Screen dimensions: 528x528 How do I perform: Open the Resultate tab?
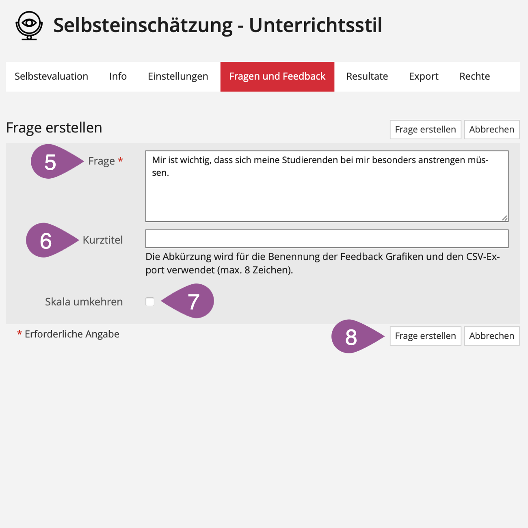coord(367,76)
